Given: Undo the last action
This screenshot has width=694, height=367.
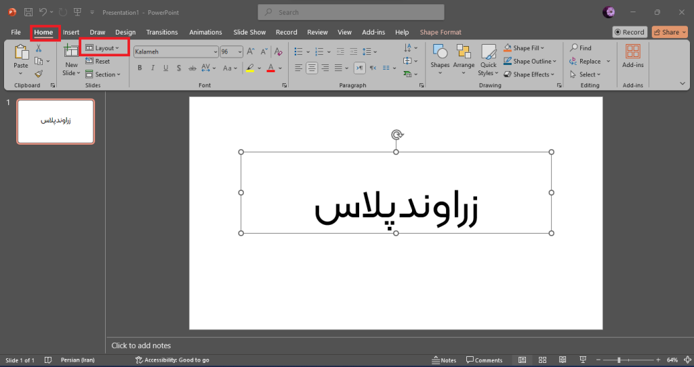Looking at the screenshot, I should [43, 12].
